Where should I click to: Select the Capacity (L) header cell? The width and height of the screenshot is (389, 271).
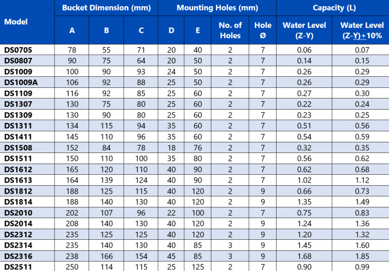point(332,8)
